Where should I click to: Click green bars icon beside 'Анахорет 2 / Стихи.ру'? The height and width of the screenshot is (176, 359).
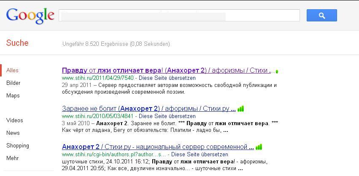pyautogui.click(x=259, y=147)
